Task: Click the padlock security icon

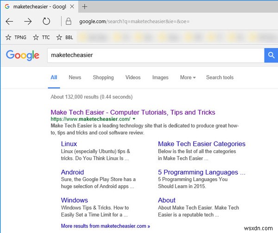Action: coord(69,21)
